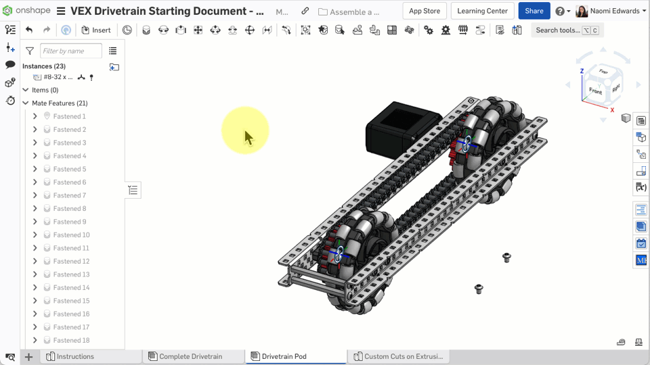Screen dimensions: 650x365
Task: Click the undo arrow in the toolbar
Action: pyautogui.click(x=29, y=30)
